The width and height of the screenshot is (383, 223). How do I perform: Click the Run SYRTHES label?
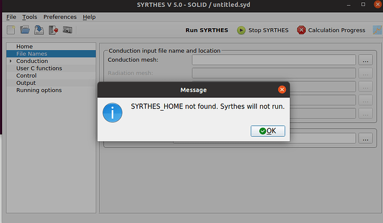[206, 30]
